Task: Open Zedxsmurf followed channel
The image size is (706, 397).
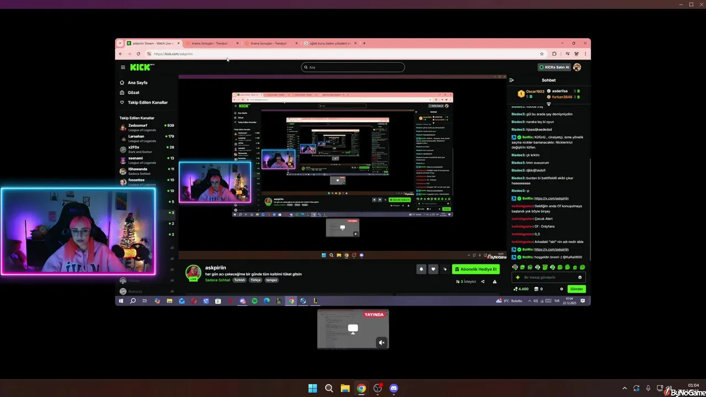Action: click(x=146, y=127)
